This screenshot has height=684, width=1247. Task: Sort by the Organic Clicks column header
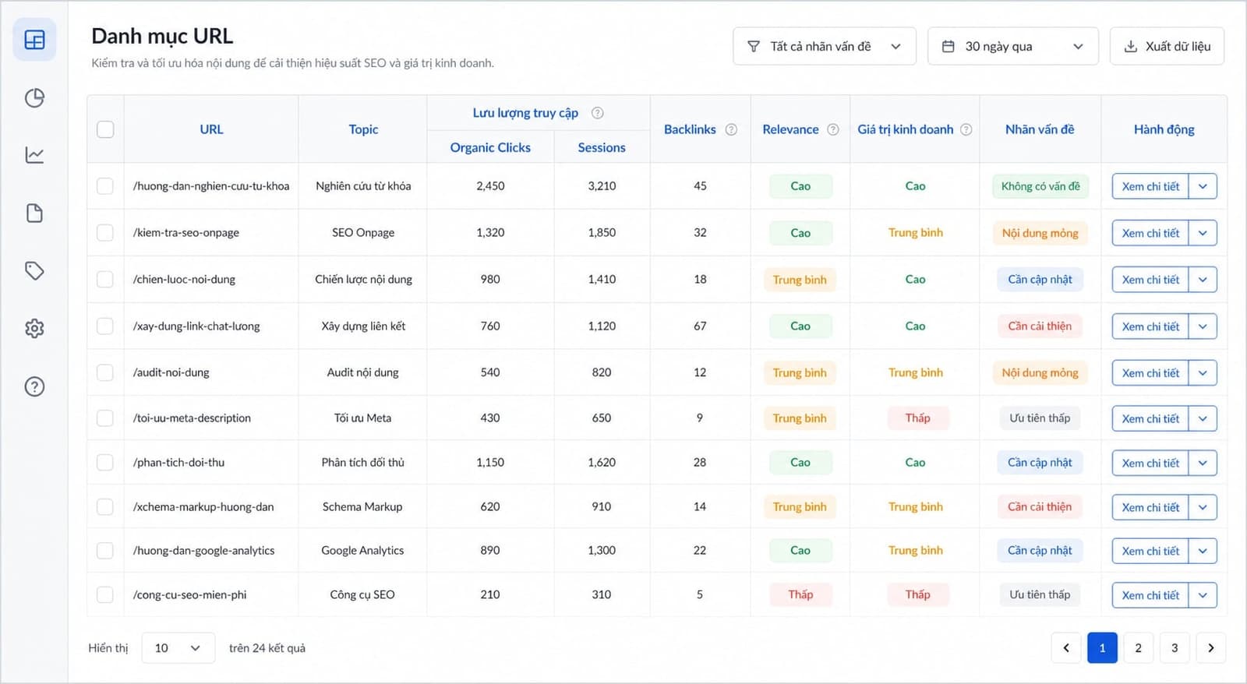490,147
